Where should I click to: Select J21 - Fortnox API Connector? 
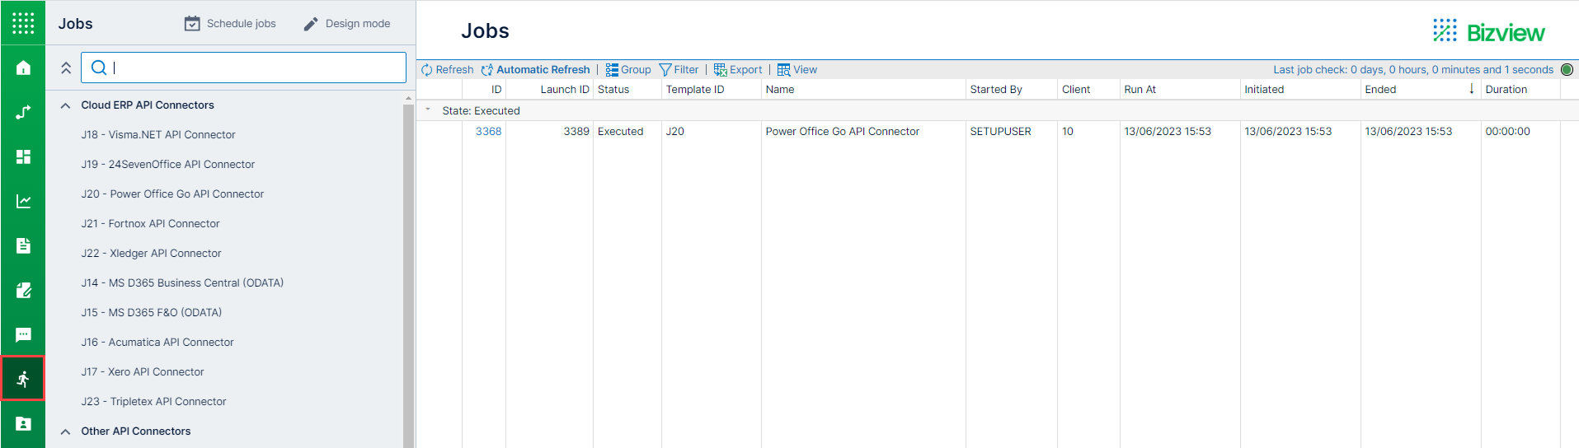150,223
